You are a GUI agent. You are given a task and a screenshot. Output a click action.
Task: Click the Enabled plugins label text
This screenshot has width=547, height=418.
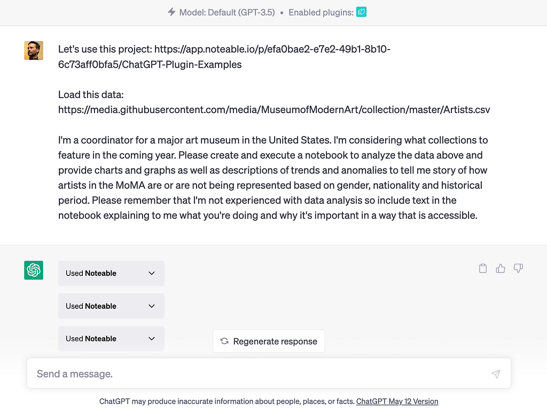pos(321,13)
